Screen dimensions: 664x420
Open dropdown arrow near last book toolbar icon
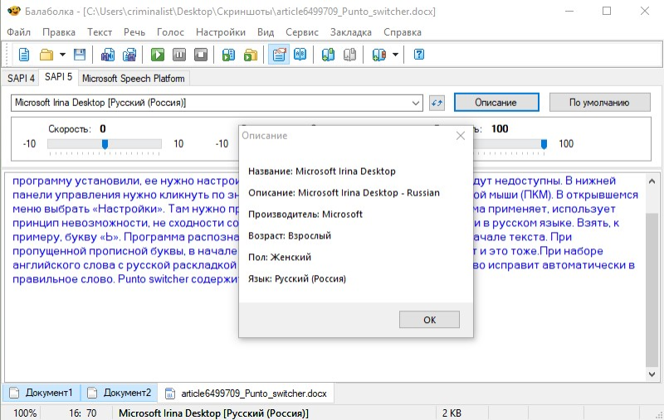tap(395, 55)
